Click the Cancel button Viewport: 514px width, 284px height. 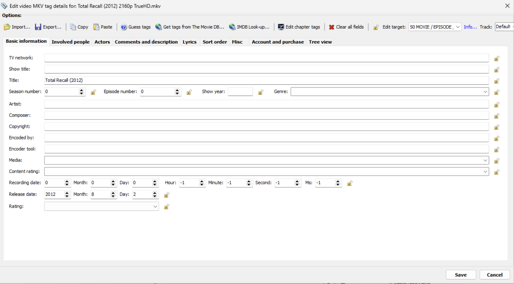(x=494, y=275)
